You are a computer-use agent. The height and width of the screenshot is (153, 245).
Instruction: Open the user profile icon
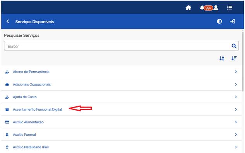(x=216, y=8)
